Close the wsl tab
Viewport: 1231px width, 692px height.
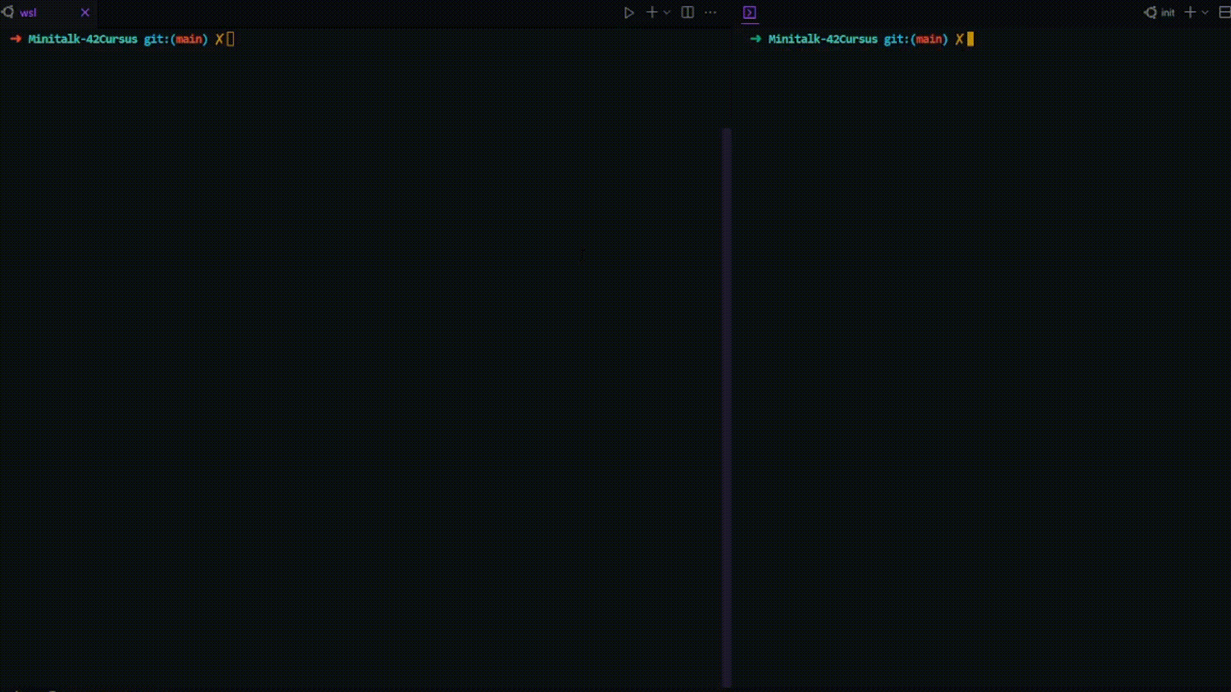85,12
